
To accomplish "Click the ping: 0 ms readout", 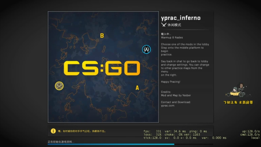I will pyautogui.click(x=198, y=131).
